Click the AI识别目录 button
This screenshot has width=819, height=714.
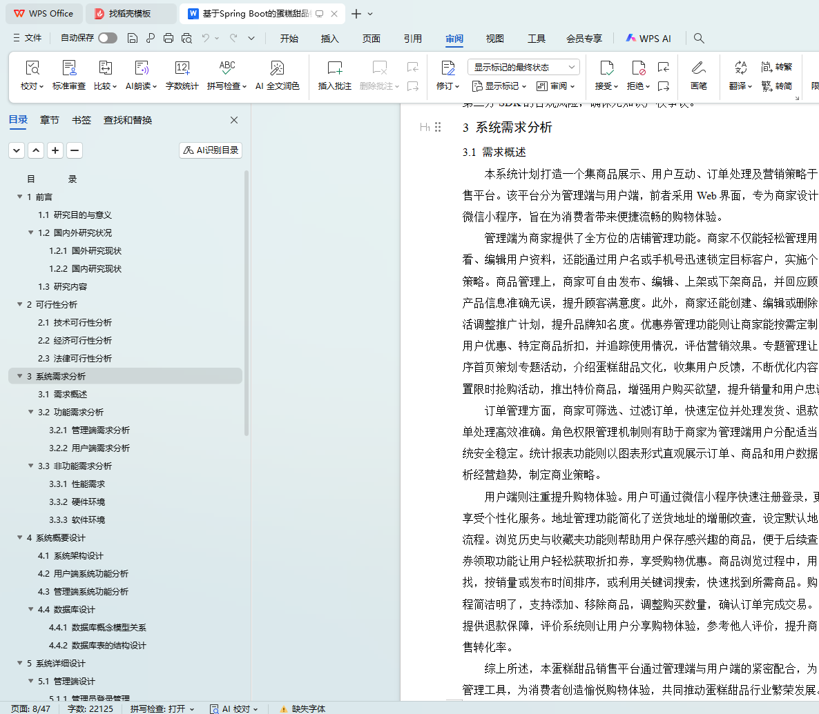211,150
